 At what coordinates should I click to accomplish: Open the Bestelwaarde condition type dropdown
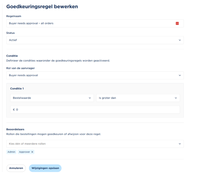(52, 98)
